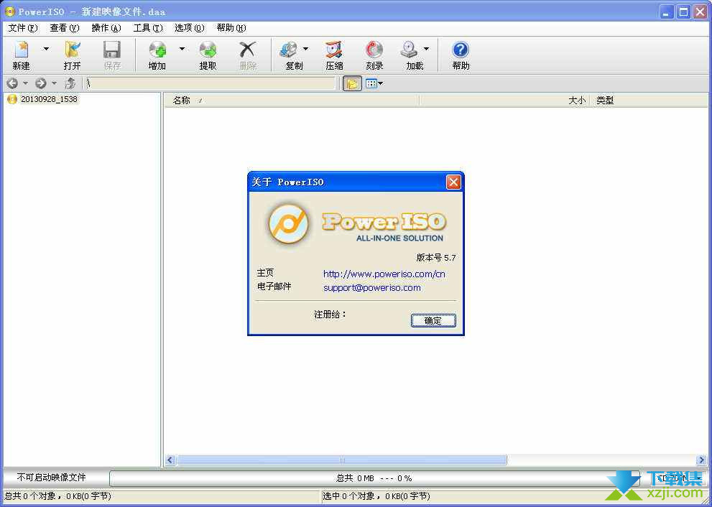The height and width of the screenshot is (507, 712).
Task: Click the 保存 (Save) floppy disk icon
Action: click(x=111, y=50)
